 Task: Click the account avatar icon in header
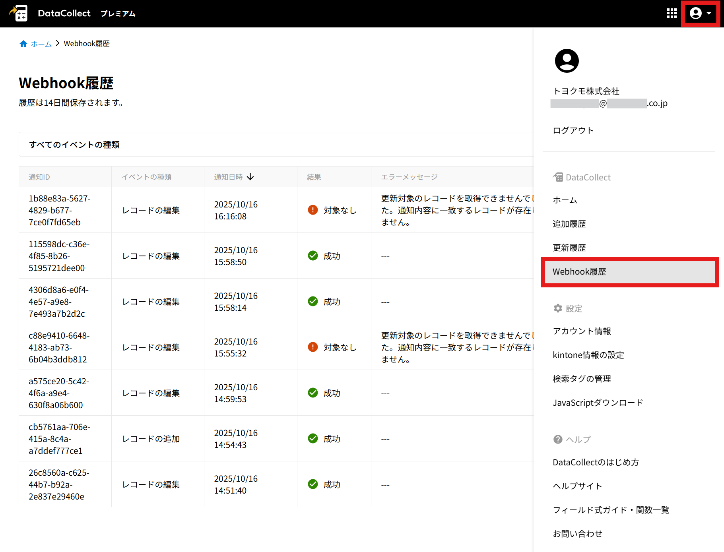tap(695, 14)
